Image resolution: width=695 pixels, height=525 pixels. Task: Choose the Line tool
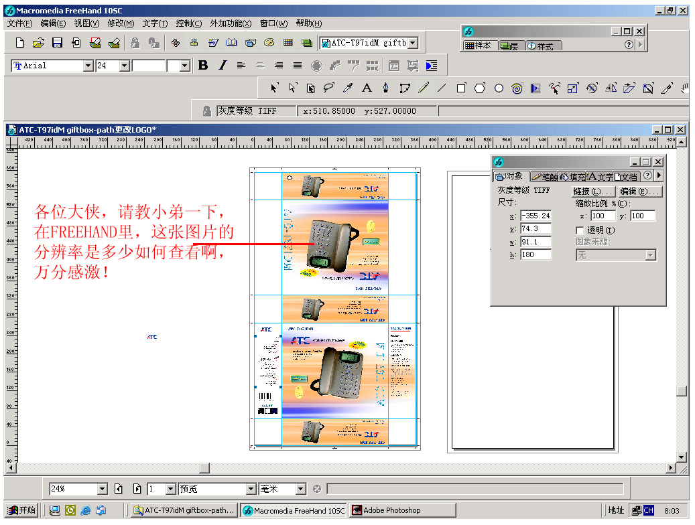[442, 88]
